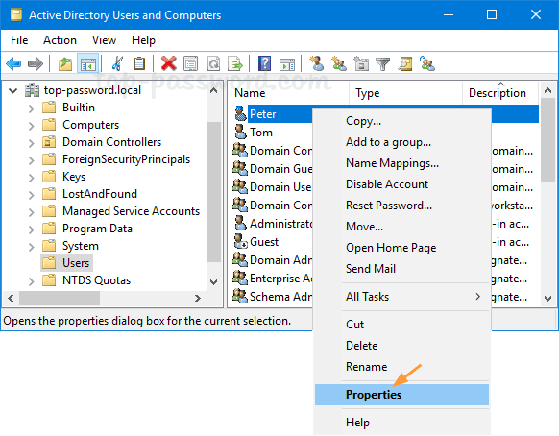Select the Users folder in tree
The image size is (559, 436).
point(66,263)
